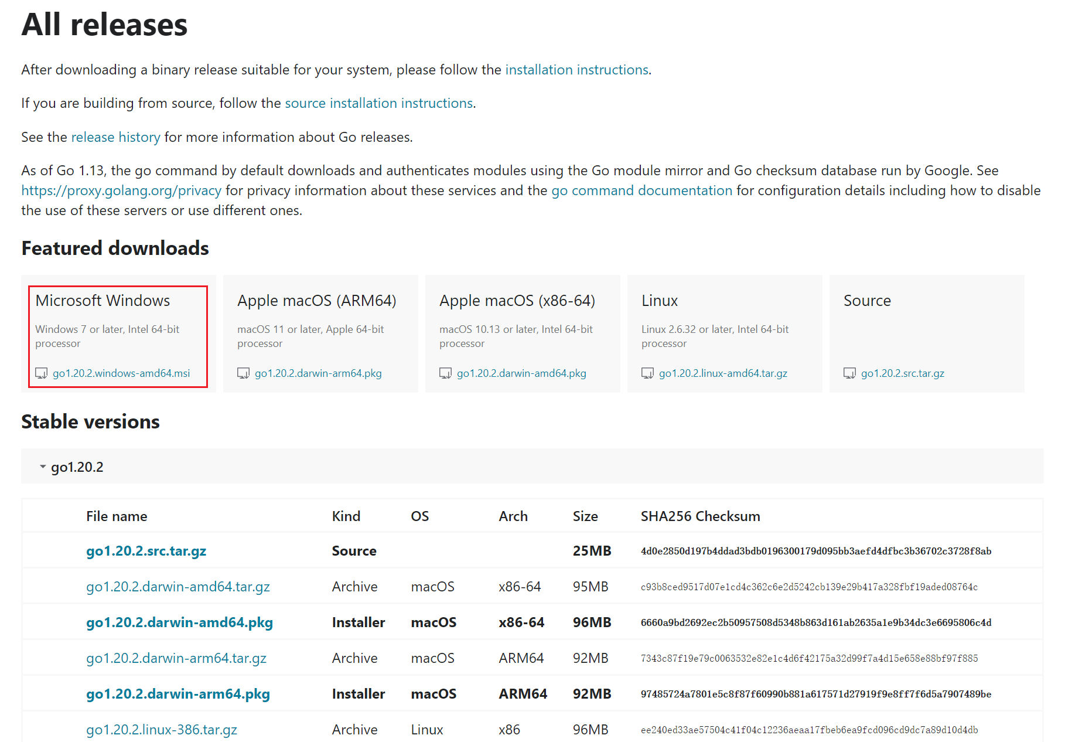Click the SHA256 checksum starting with 6660a9bd
Image resolution: width=1065 pixels, height=742 pixels.
pos(816,622)
